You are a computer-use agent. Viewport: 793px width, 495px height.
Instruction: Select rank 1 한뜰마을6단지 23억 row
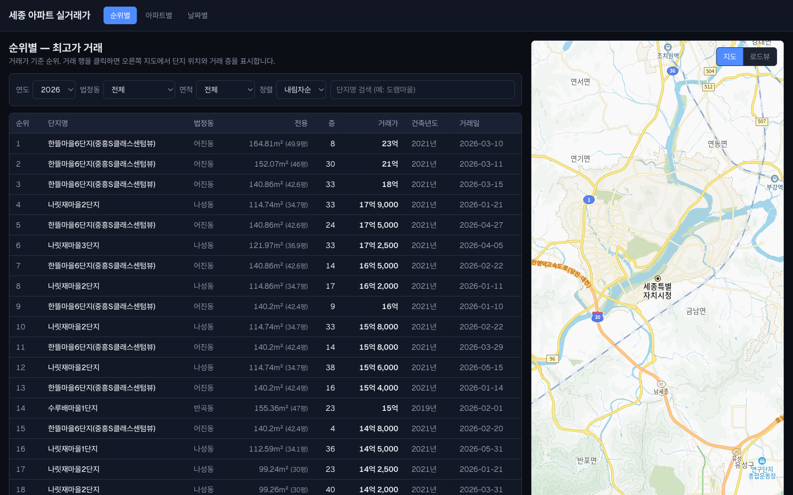click(x=265, y=144)
